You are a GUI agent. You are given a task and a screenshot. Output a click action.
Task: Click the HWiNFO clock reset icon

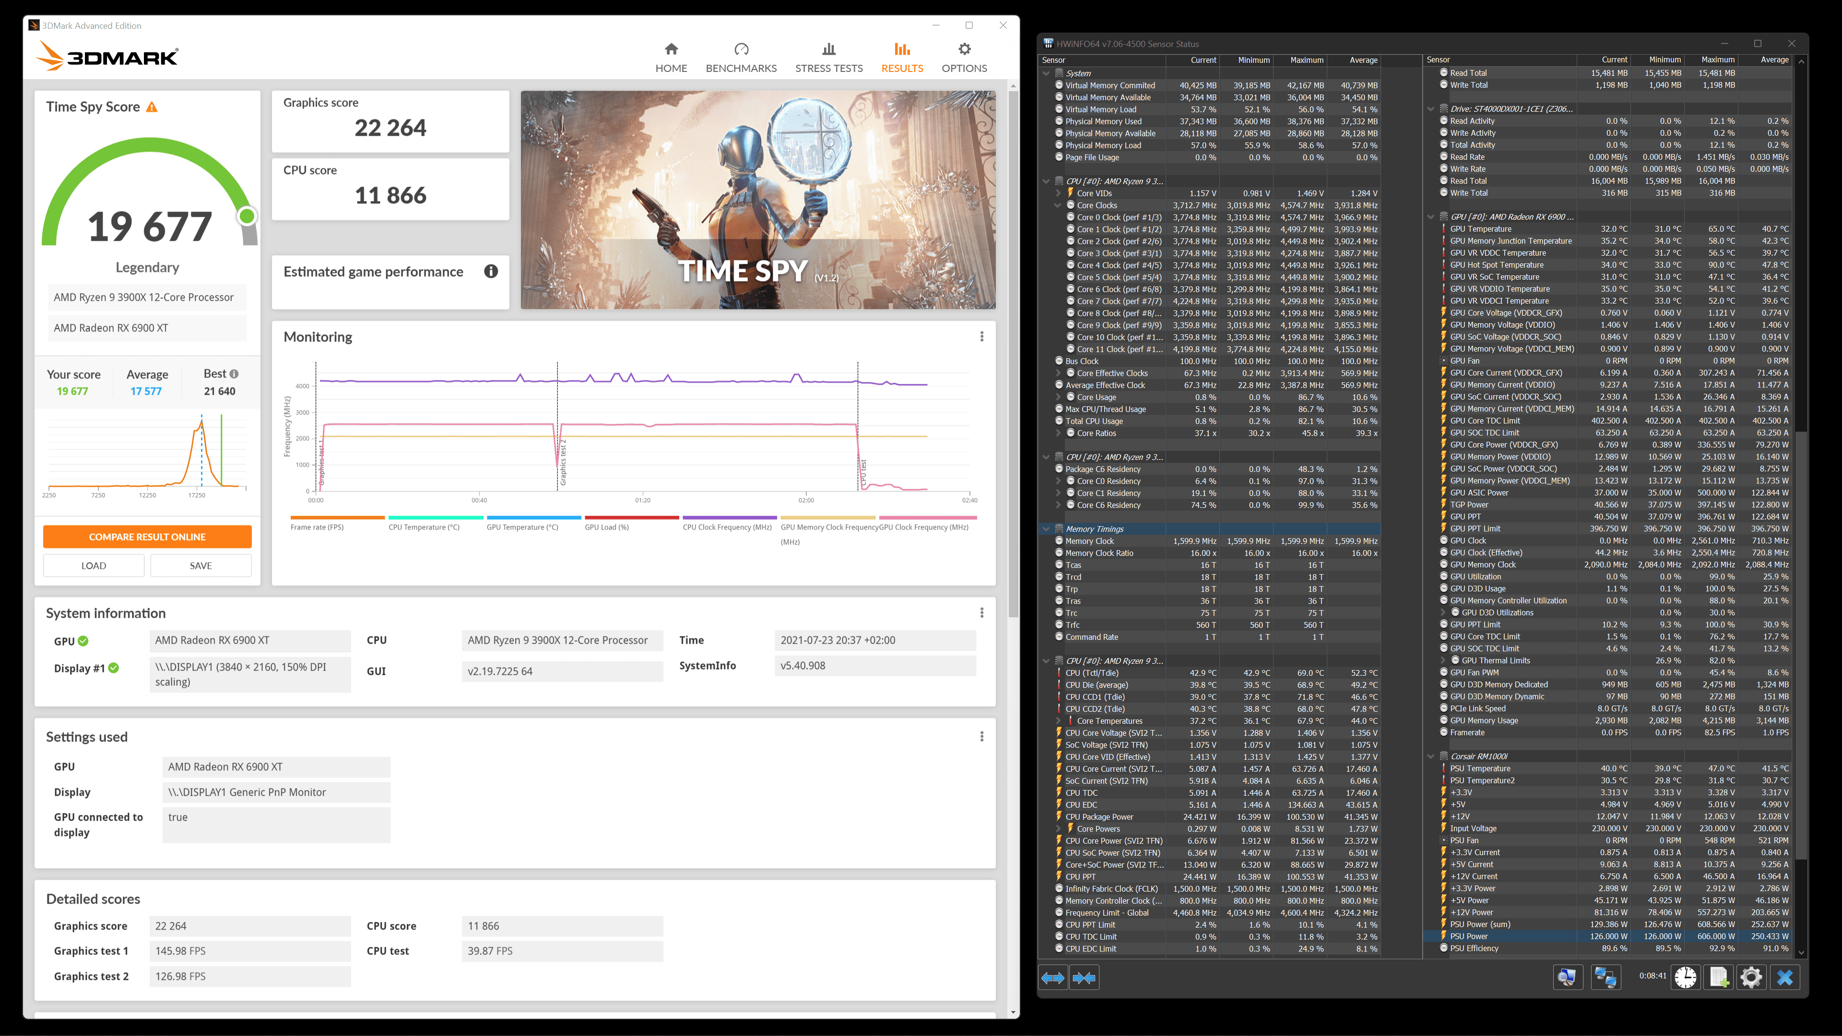(1686, 977)
